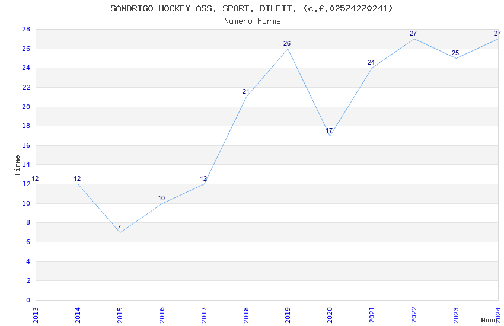
Task: Select the 2018 year label on x-axis
Action: pos(246,315)
